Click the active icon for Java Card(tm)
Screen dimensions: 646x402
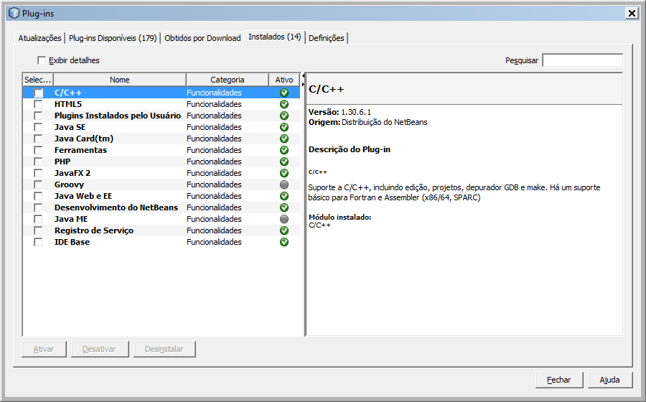(284, 139)
